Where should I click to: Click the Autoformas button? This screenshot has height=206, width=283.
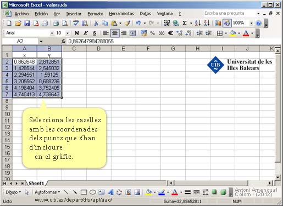click(x=47, y=192)
